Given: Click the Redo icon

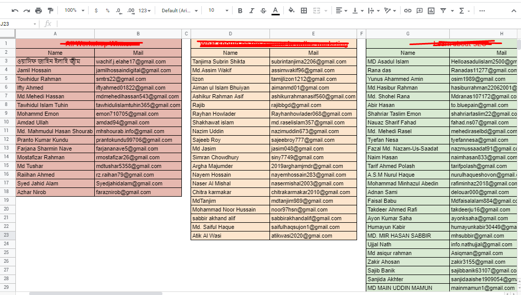Looking at the screenshot, I should (x=27, y=11).
